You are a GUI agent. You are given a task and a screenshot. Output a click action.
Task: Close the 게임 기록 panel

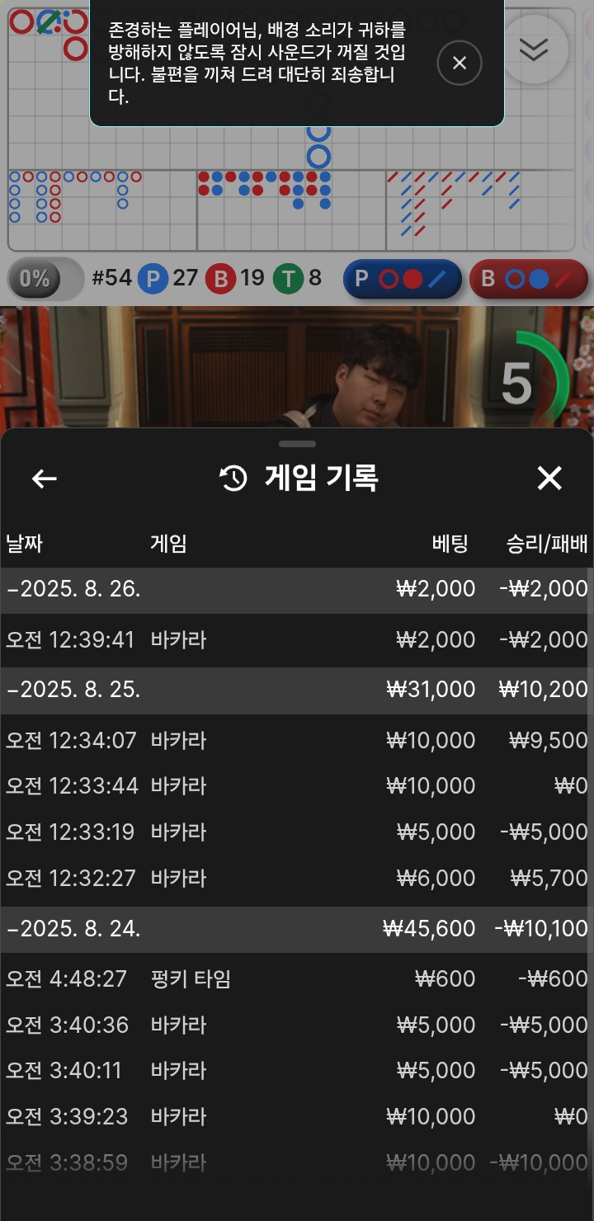point(549,478)
